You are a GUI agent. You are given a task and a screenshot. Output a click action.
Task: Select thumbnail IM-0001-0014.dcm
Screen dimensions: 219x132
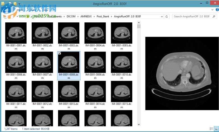(95, 91)
